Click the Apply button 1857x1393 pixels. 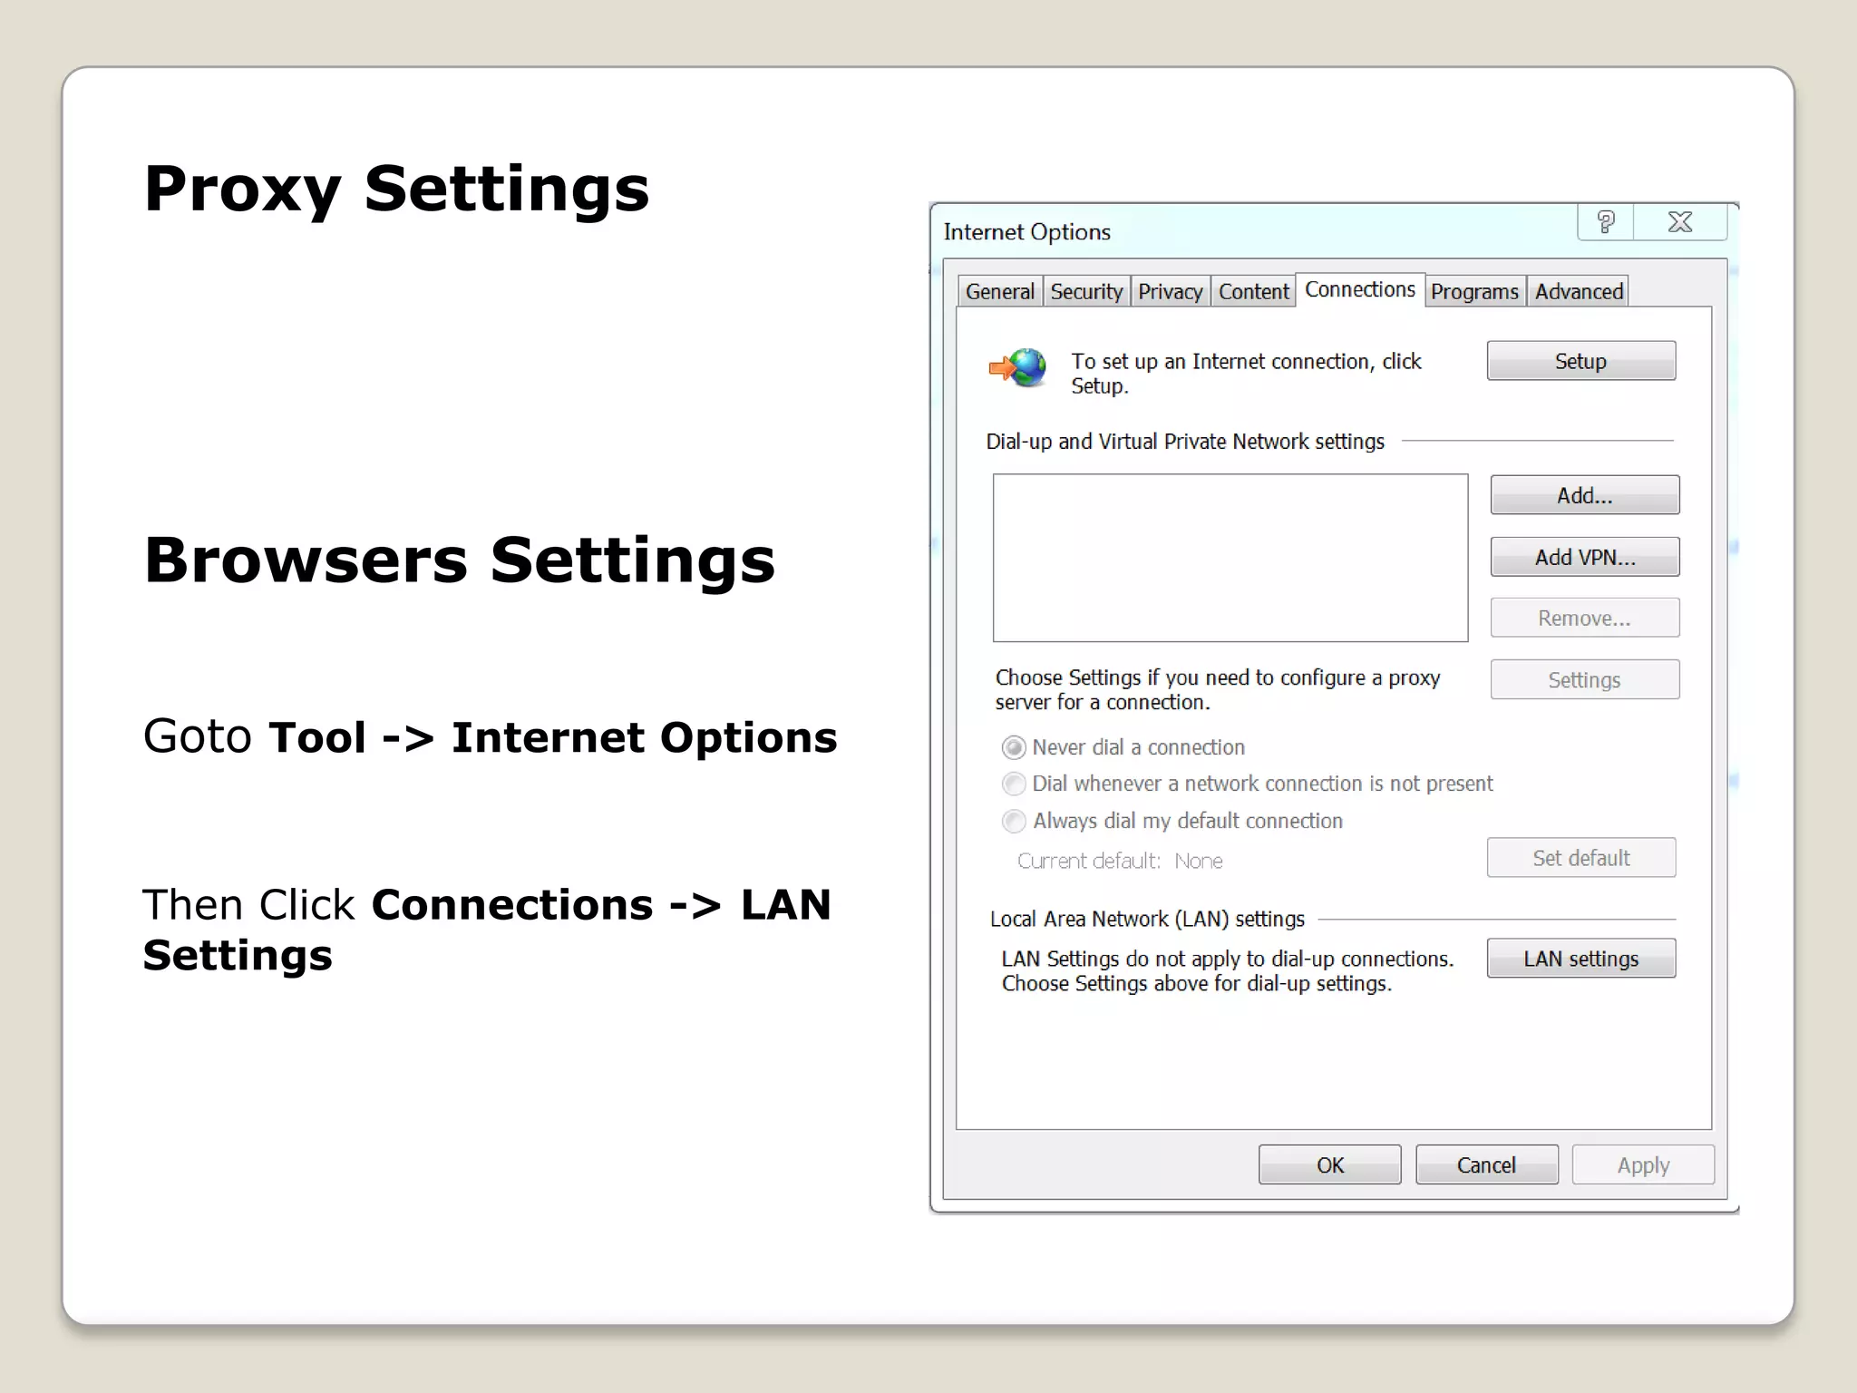pos(1643,1165)
